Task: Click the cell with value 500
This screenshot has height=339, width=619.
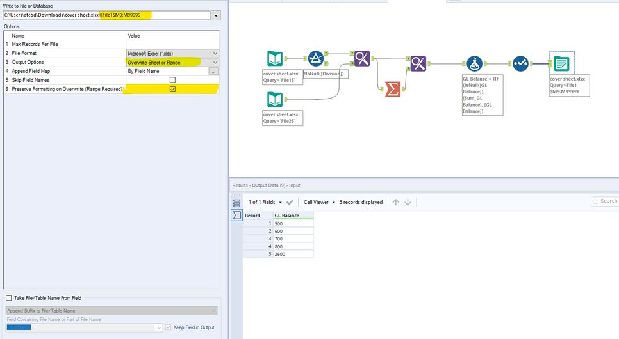Action: (293, 223)
